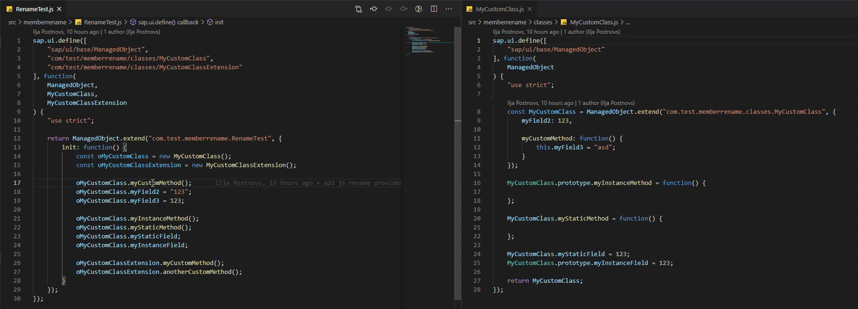Click "com.test.memberrename.RenameTest" string
The image size is (858, 309).
pyautogui.click(x=210, y=139)
